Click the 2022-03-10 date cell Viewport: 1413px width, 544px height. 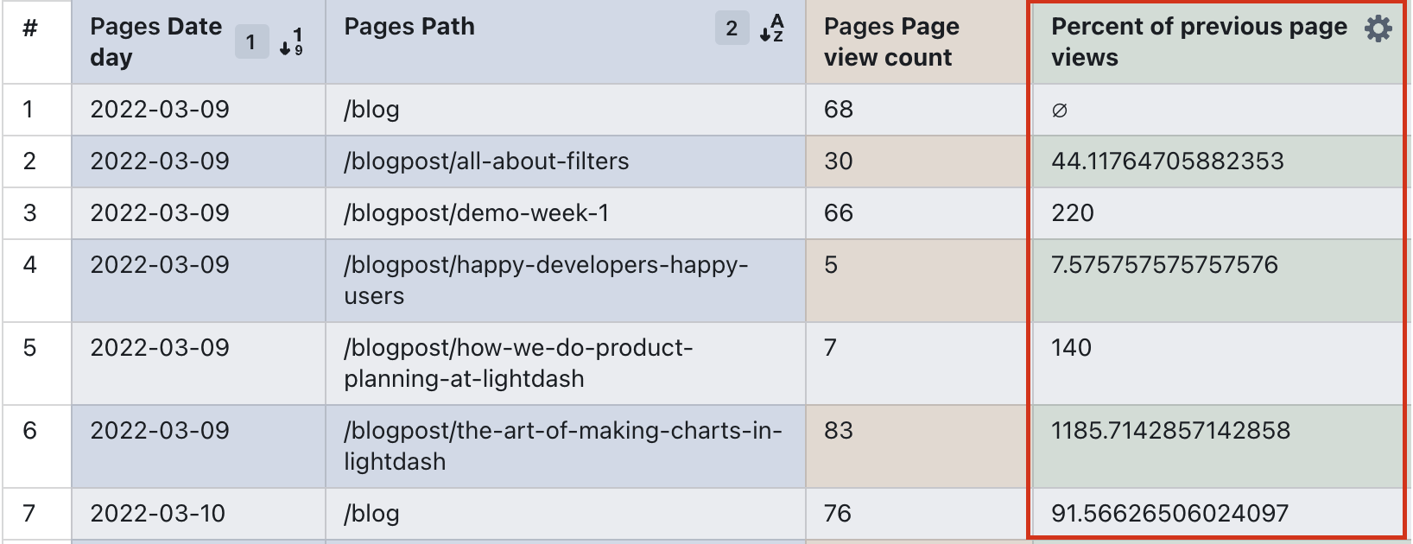point(157,514)
